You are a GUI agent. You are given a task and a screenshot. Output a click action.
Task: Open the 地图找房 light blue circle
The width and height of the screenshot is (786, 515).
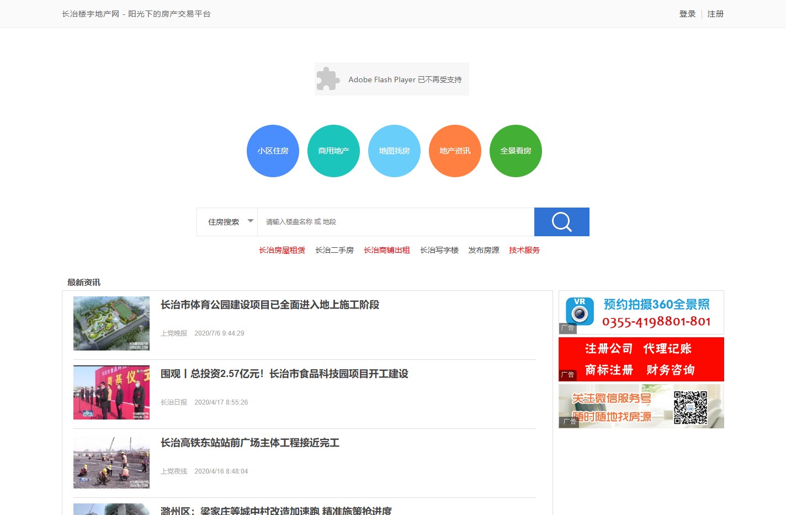394,151
